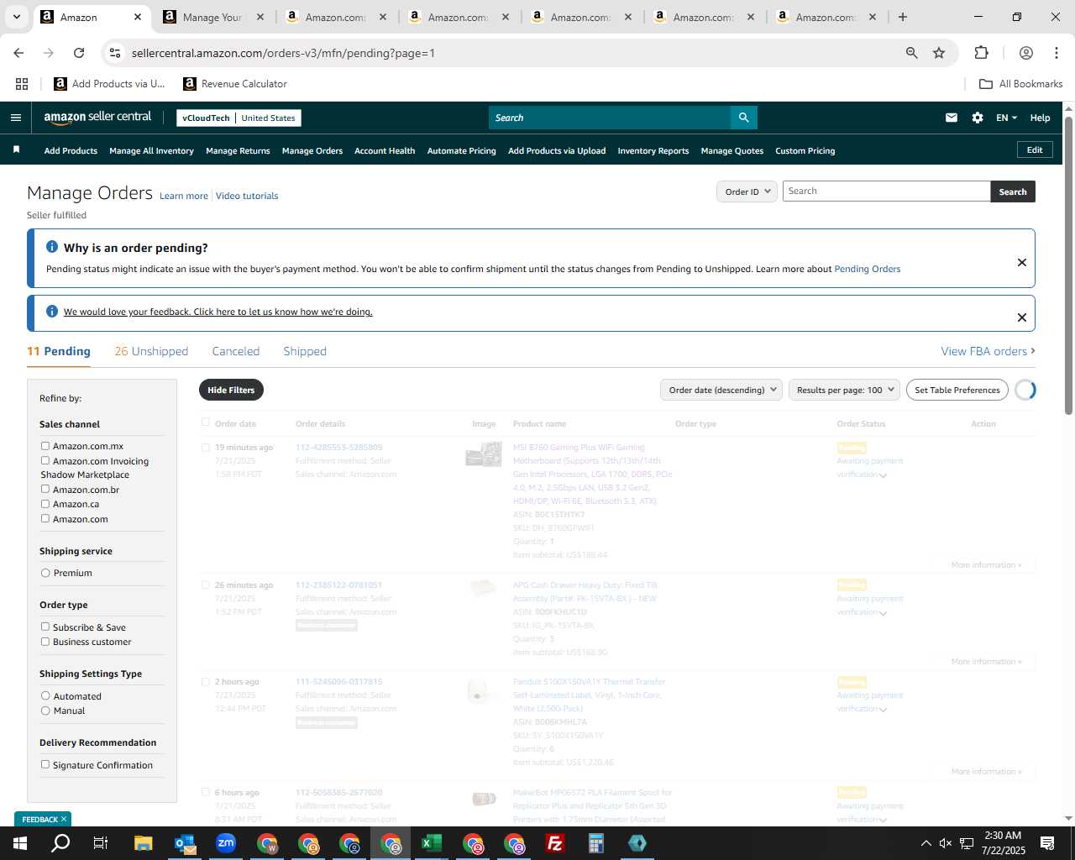The image size is (1075, 860).
Task: Open Inventory Reports menu item
Action: coord(653,151)
